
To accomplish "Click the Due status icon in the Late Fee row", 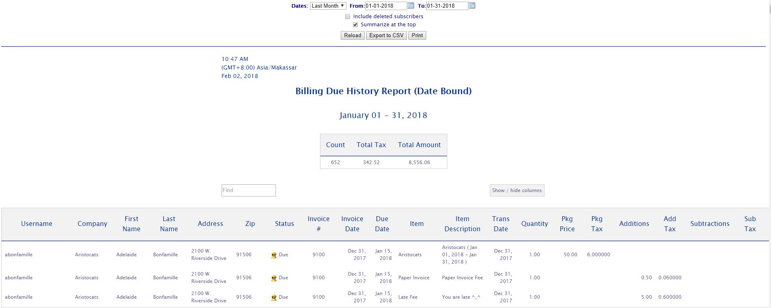I will (x=274, y=297).
